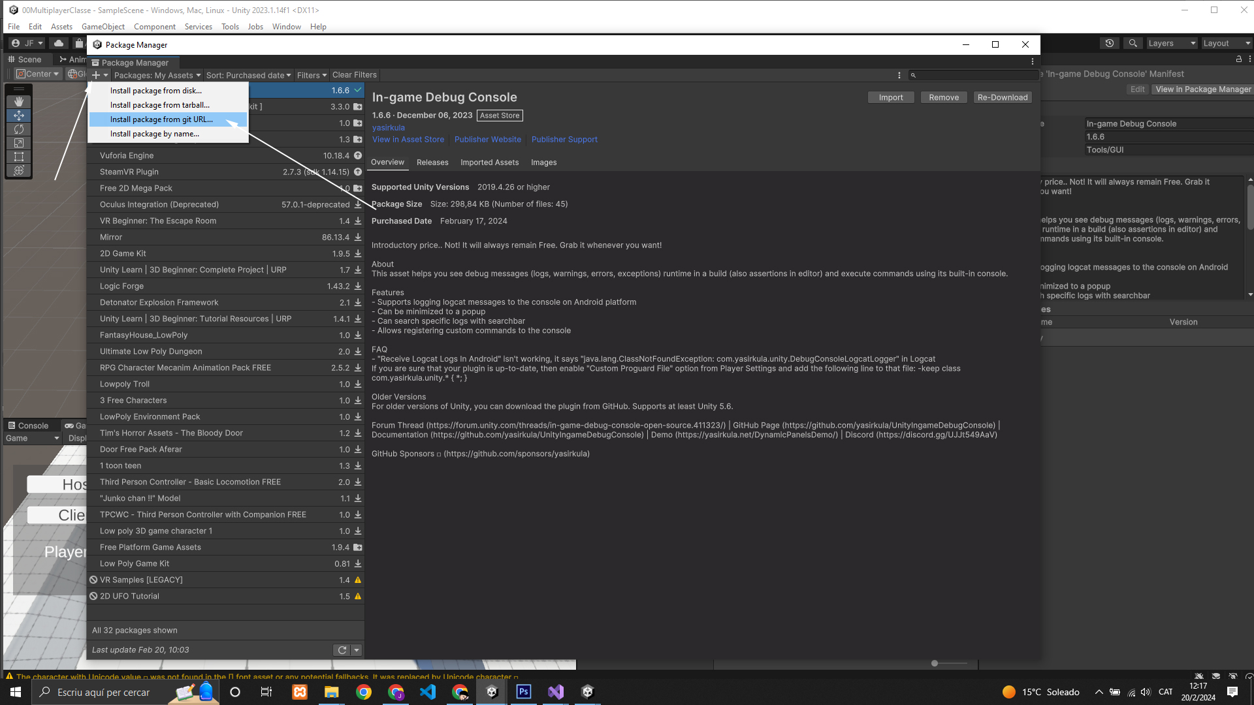Toggle the Inspector lock icon

coord(1238,59)
